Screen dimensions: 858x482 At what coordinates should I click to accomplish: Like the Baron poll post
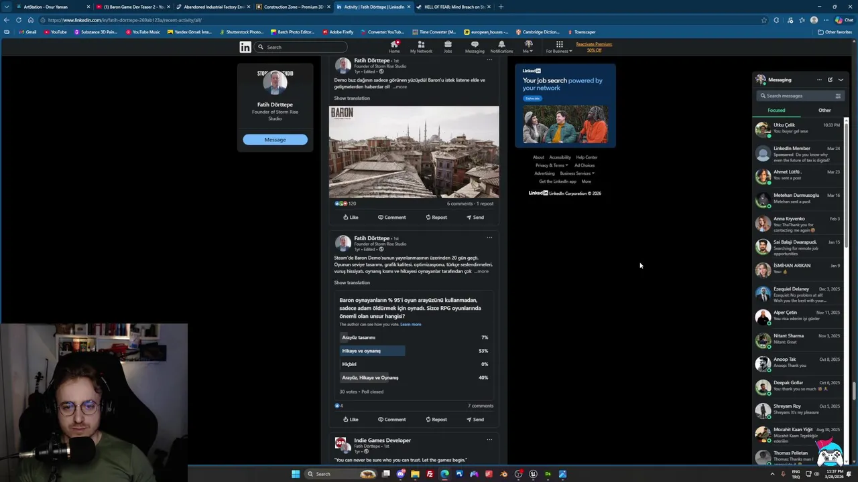point(351,419)
